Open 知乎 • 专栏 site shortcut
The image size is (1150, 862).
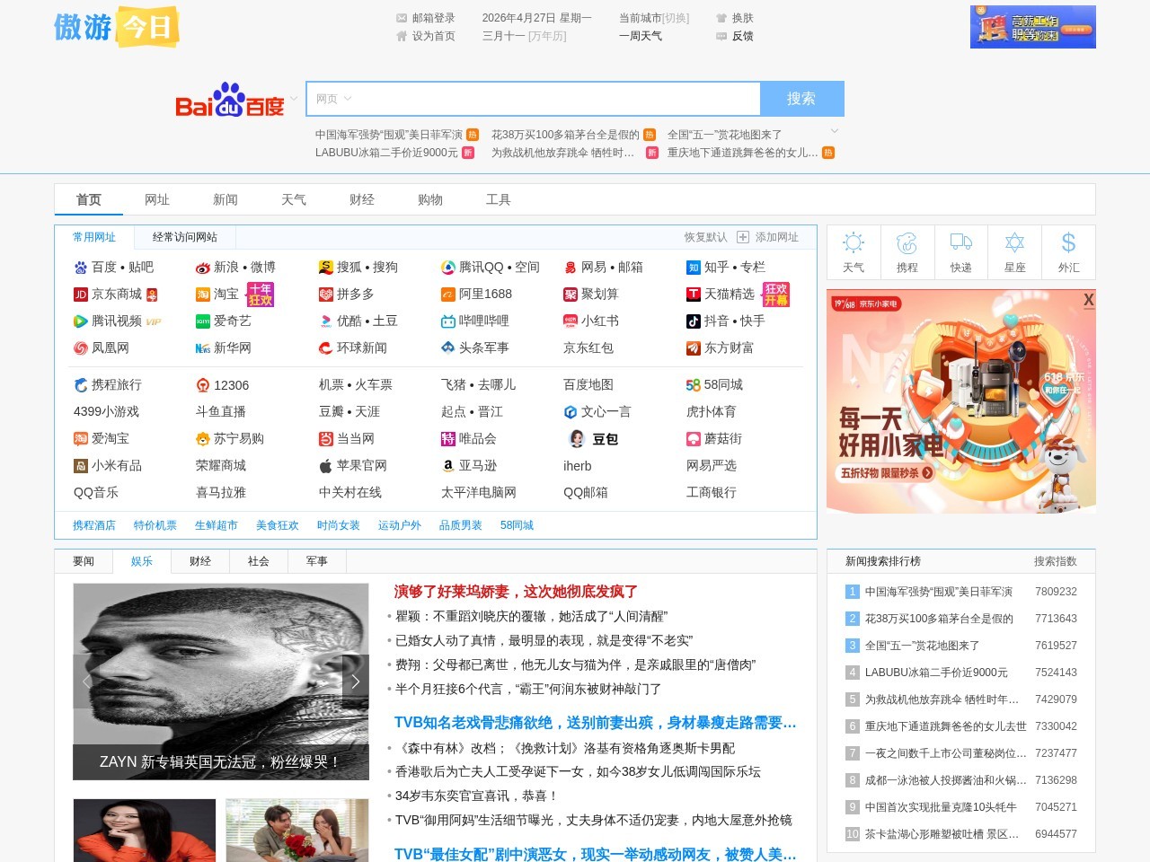pyautogui.click(x=726, y=267)
